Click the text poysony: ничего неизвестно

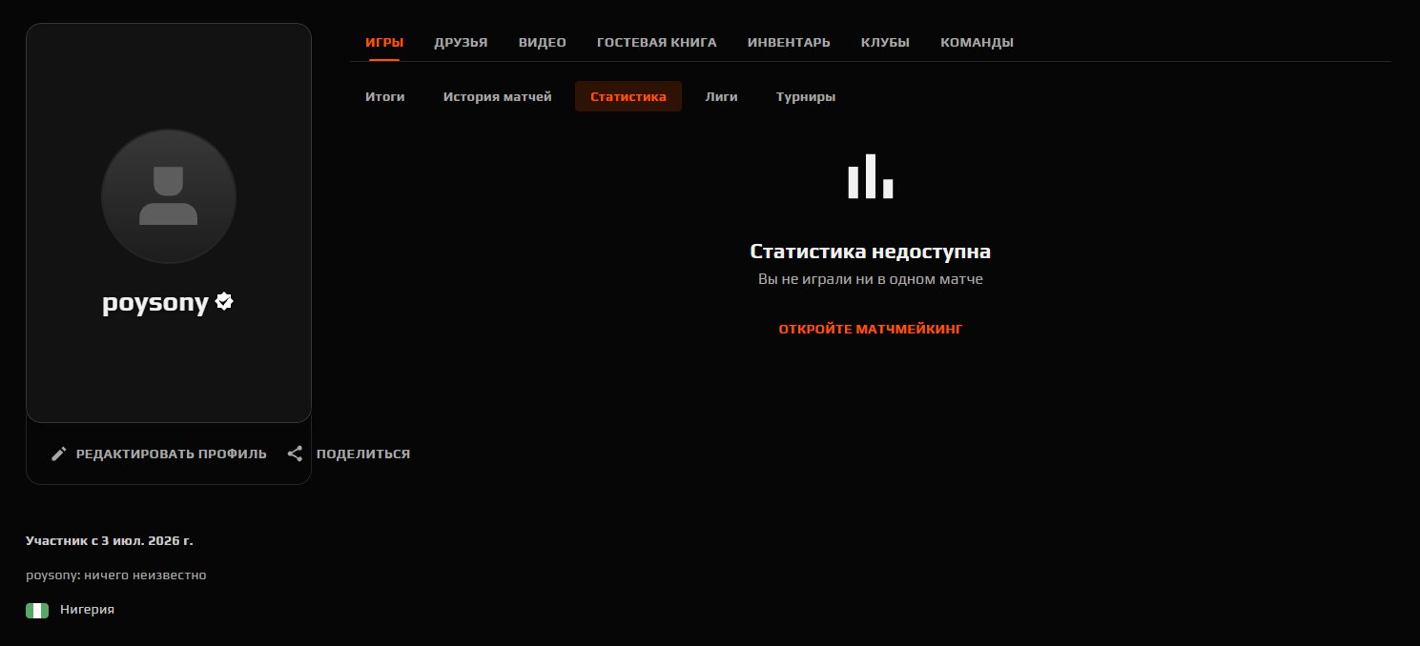(116, 575)
